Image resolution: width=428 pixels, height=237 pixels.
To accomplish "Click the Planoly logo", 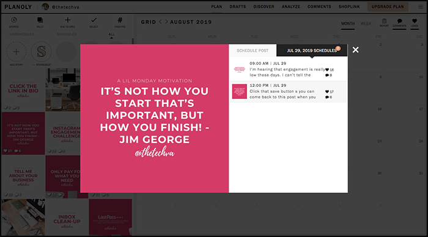I will click(x=18, y=7).
